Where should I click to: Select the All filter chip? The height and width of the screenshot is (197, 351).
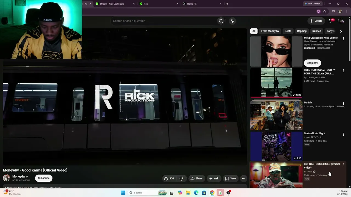[x=254, y=31]
